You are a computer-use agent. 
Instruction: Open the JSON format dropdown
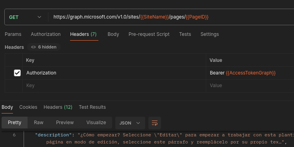[130, 123]
